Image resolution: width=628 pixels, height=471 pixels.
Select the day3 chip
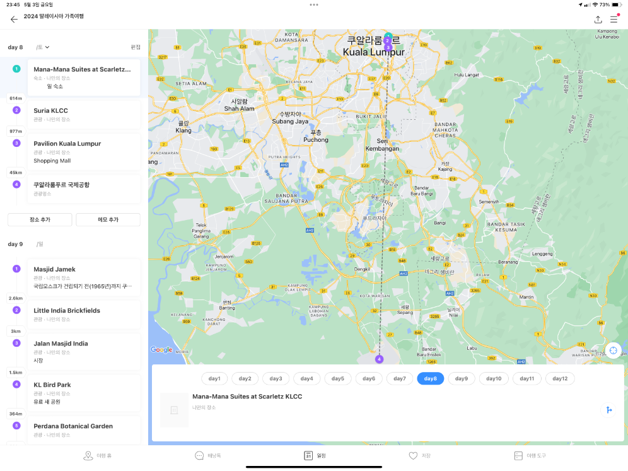pyautogui.click(x=276, y=378)
